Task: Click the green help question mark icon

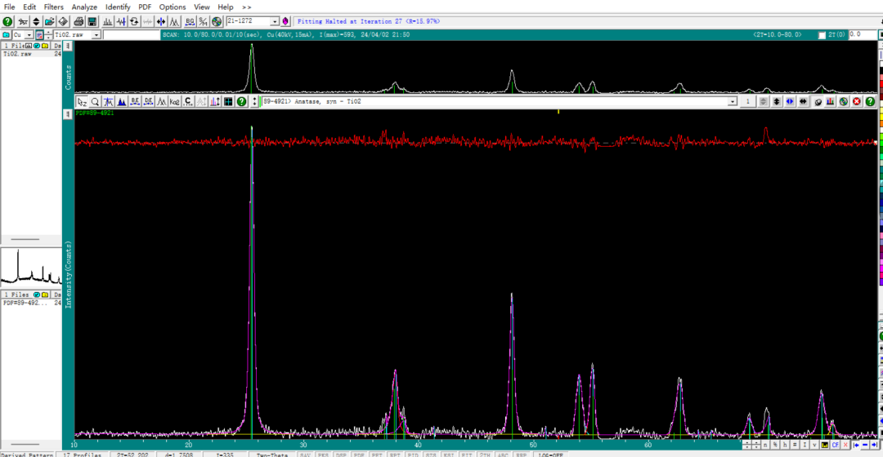Action: (7, 21)
